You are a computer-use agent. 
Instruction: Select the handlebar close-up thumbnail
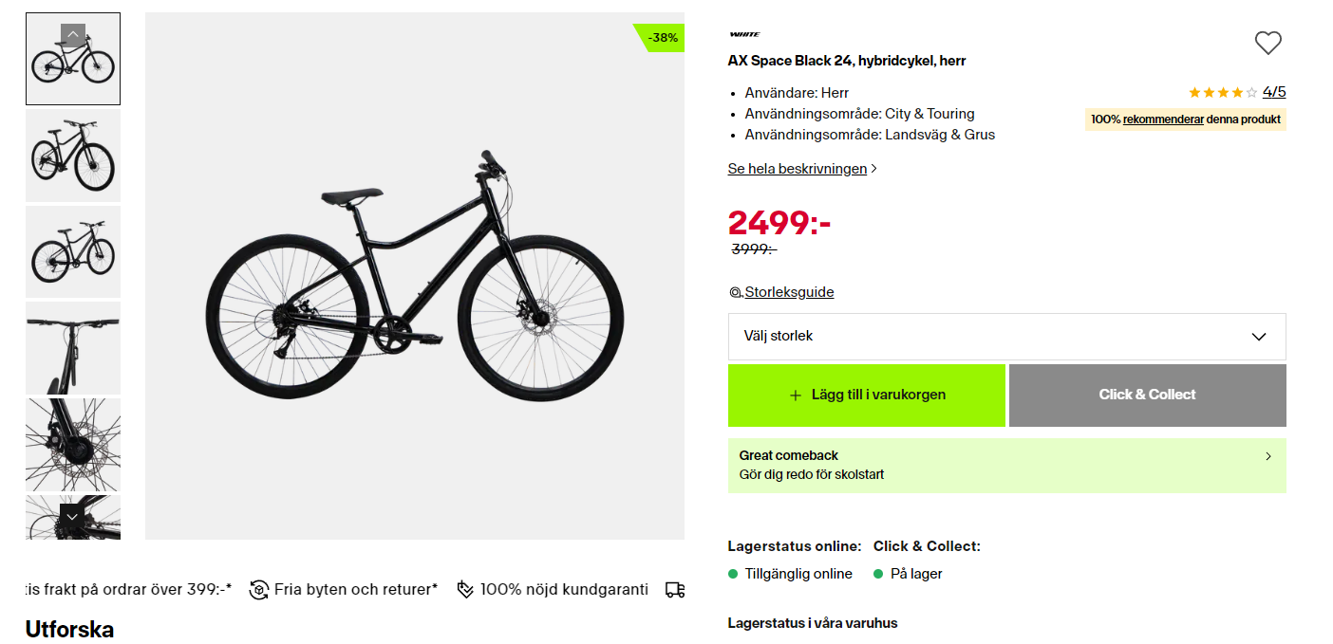click(73, 347)
